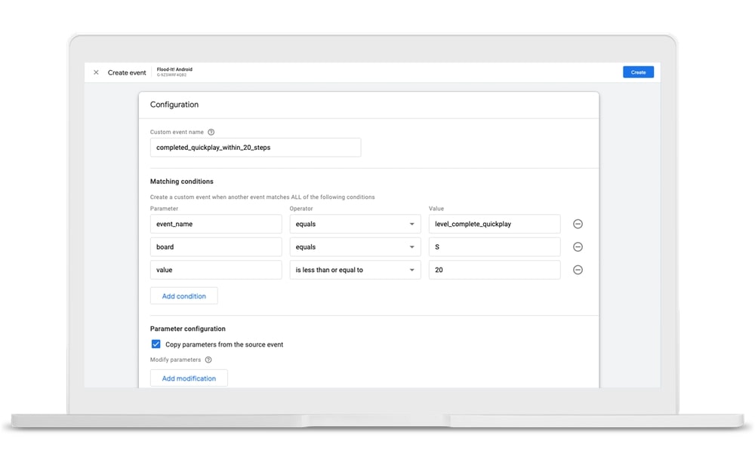This screenshot has height=468, width=755.
Task: Click the value field containing S
Action: pos(495,247)
